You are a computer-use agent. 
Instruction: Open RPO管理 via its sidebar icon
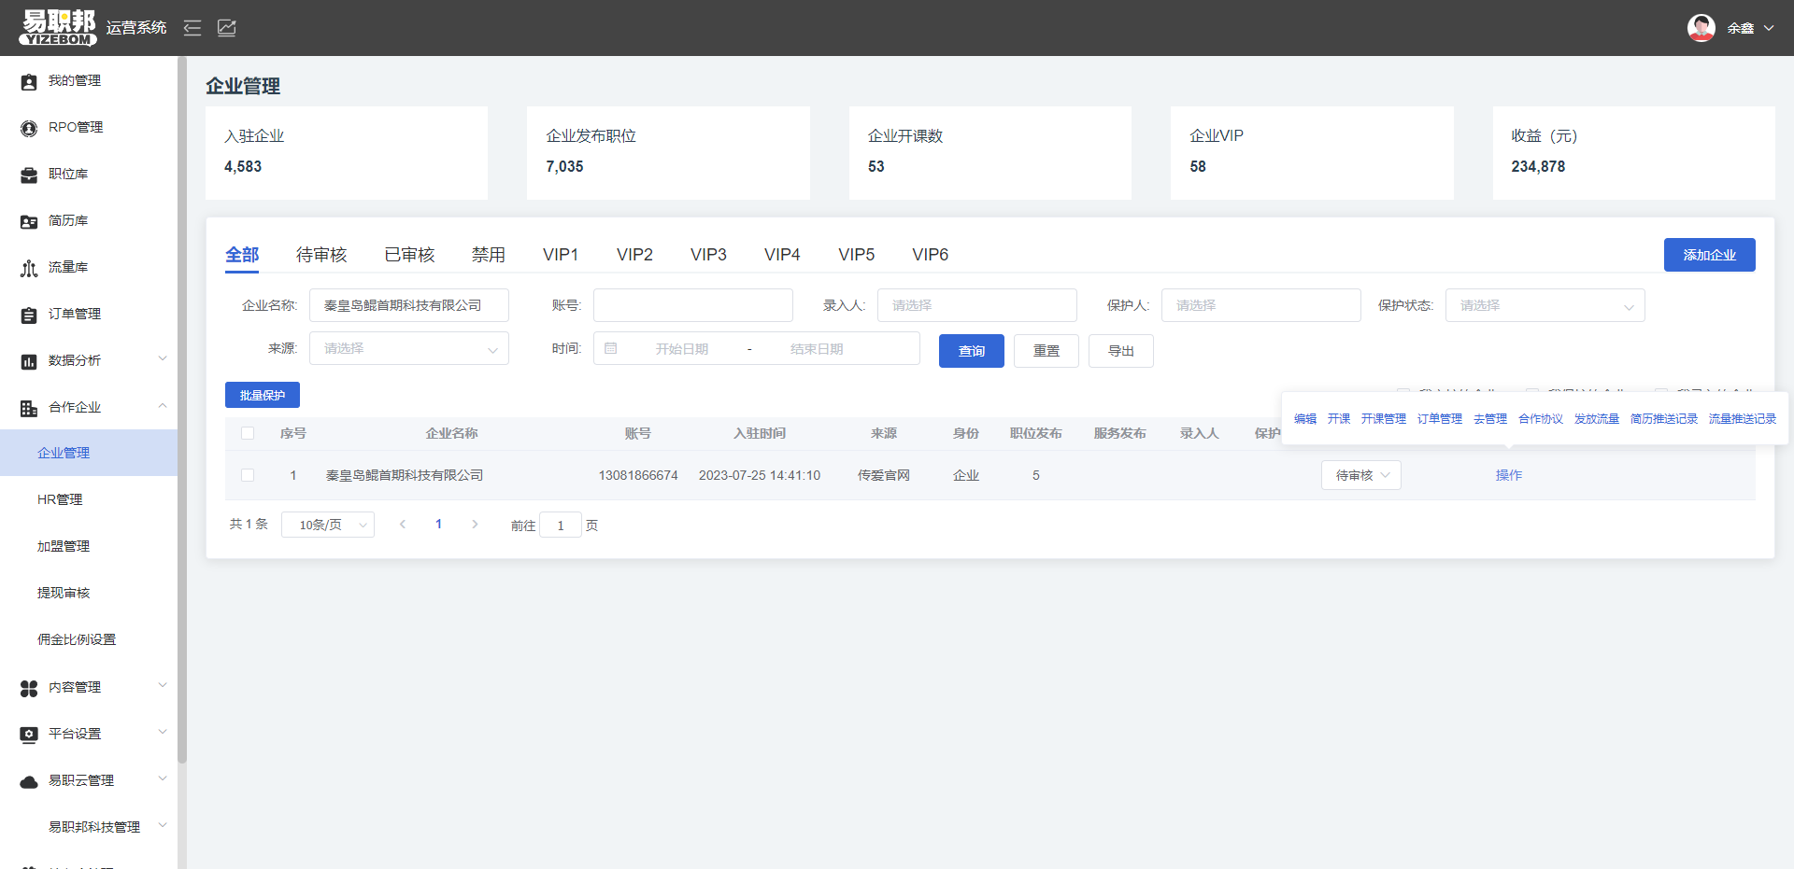[x=29, y=128]
